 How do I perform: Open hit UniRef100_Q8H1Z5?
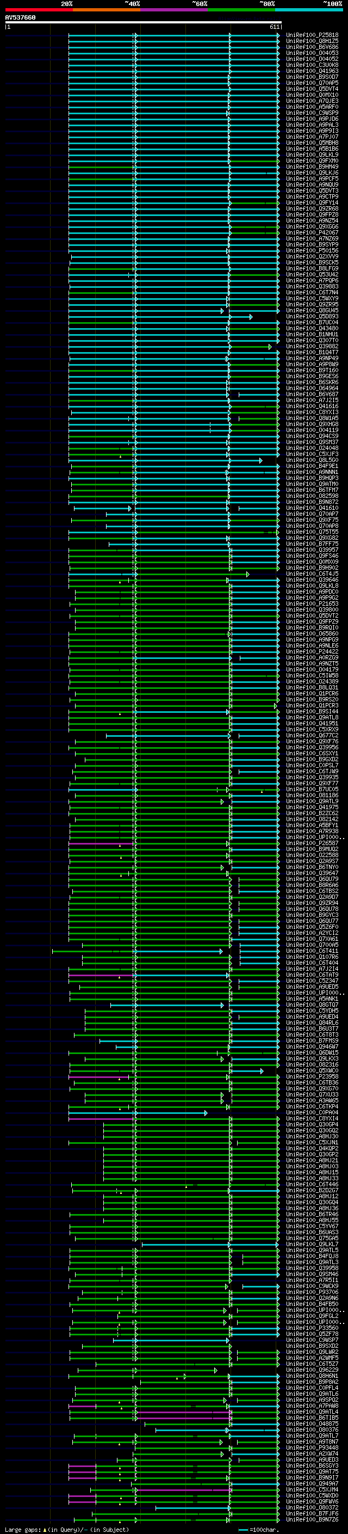pos(312,41)
